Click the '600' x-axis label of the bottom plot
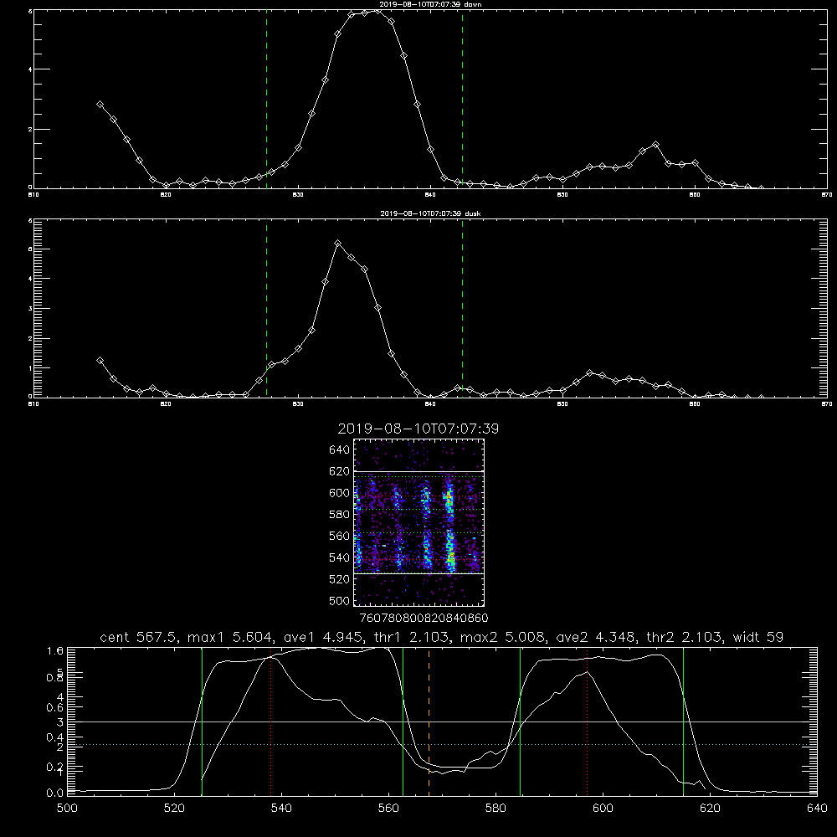 [603, 809]
